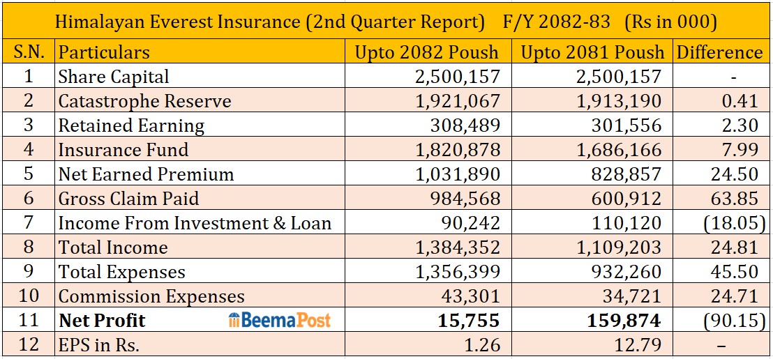Click the Income From Investment & Loan label
The height and width of the screenshot is (359, 773).
click(195, 223)
